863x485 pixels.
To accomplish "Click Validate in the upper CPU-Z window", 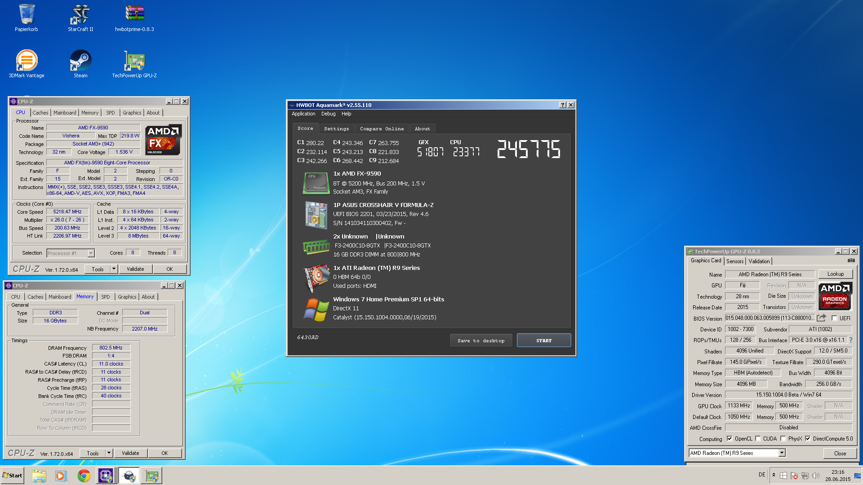I will pyautogui.click(x=135, y=269).
